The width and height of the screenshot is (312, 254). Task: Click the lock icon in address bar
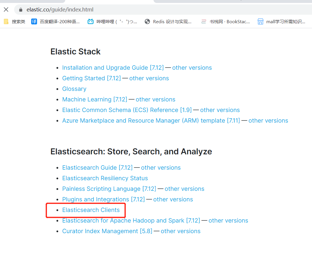click(21, 9)
